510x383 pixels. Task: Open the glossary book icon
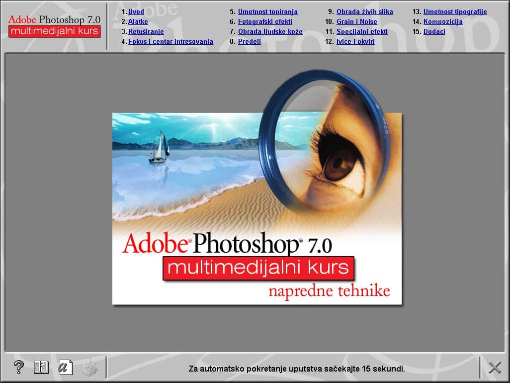[x=42, y=367]
